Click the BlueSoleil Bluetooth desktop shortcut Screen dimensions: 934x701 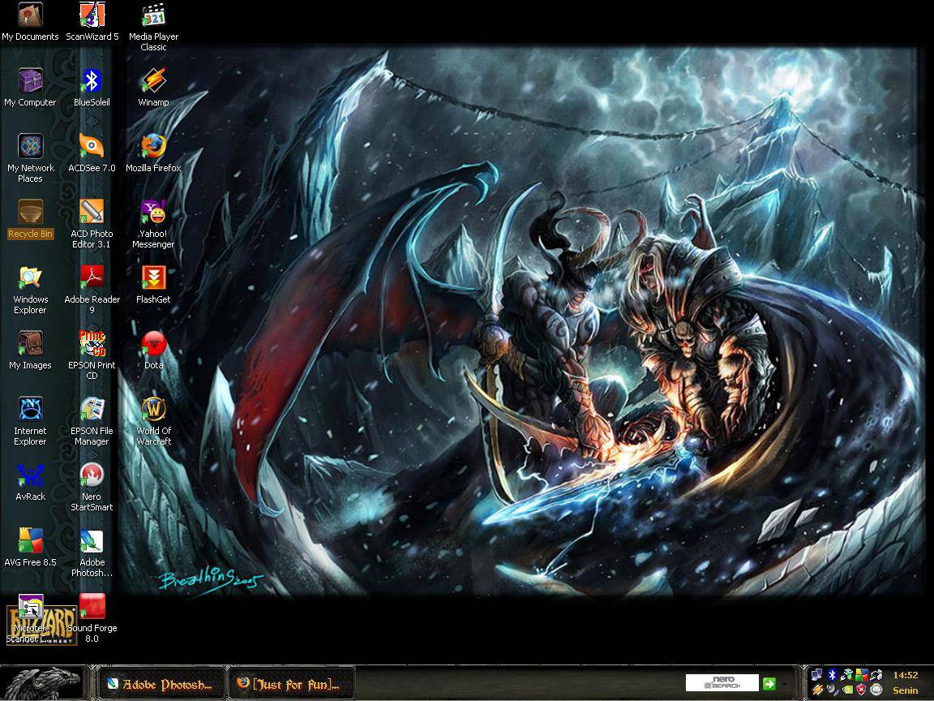pos(92,87)
